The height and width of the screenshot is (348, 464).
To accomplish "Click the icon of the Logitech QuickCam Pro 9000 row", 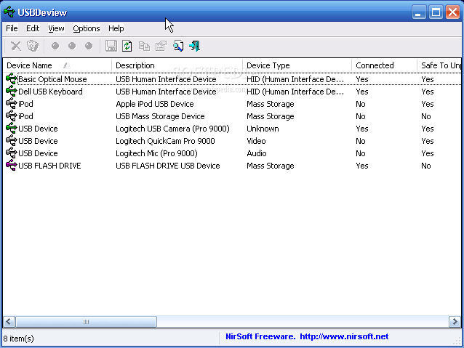I will (11, 141).
